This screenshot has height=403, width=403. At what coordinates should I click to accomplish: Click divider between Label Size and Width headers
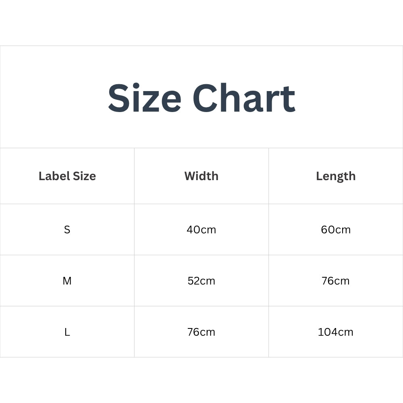(x=134, y=176)
